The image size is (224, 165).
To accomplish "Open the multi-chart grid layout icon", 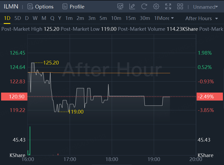I will [x=180, y=7].
